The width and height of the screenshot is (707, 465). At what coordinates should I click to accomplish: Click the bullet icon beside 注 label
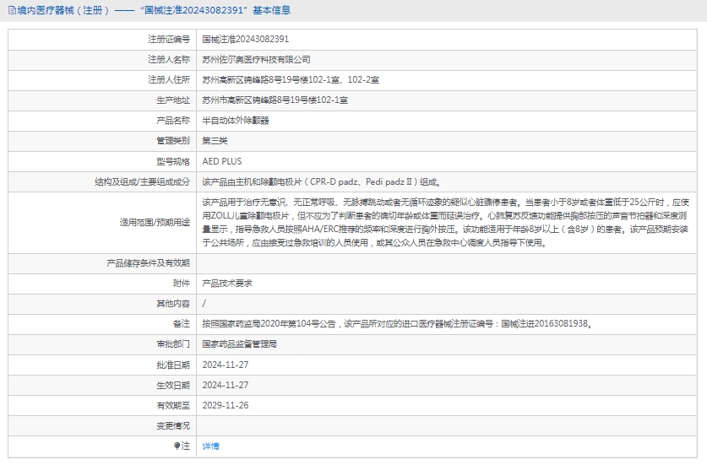(177, 446)
